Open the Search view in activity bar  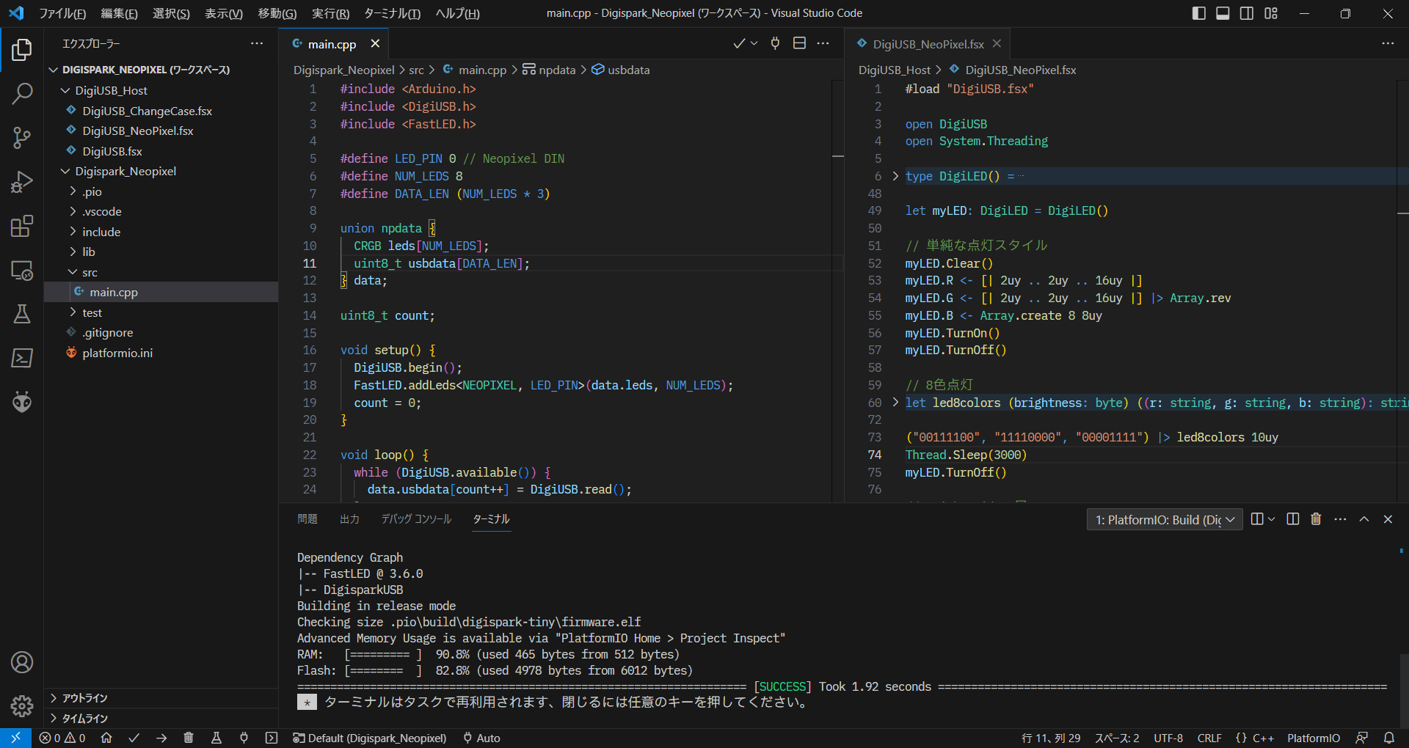[22, 93]
